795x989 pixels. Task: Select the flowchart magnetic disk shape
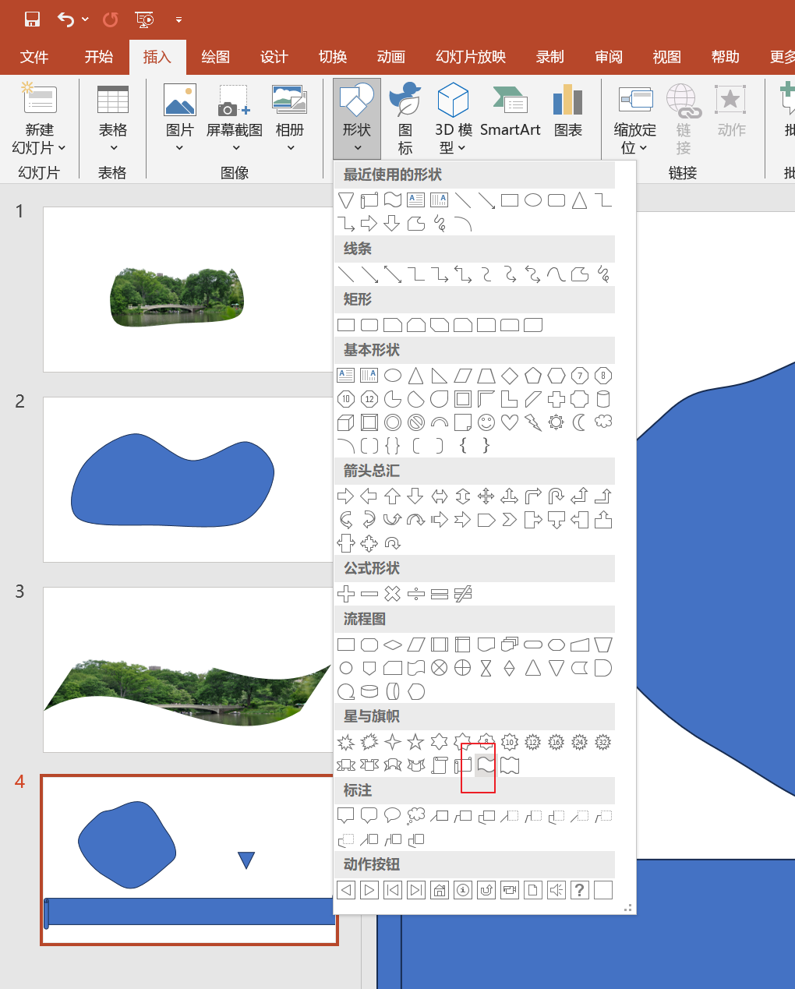pyautogui.click(x=369, y=691)
